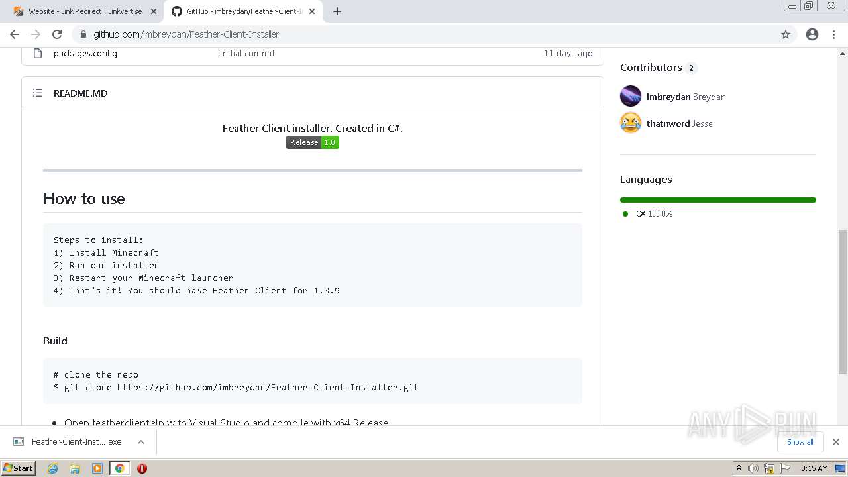Open the volume speaker tray icon
Image resolution: width=848 pixels, height=477 pixels.
753,468
